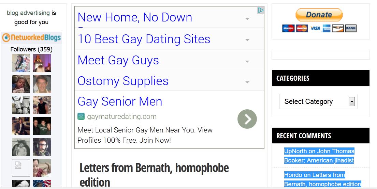This screenshot has height=189, width=377.
Task: Click the Gay Senior Men ad title
Action: point(120,101)
